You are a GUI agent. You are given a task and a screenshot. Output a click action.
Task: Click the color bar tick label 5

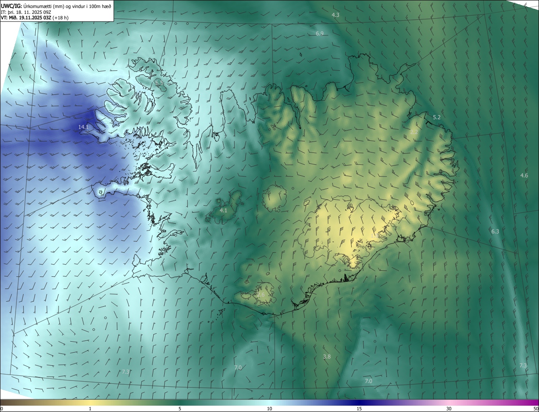pyautogui.click(x=180, y=409)
